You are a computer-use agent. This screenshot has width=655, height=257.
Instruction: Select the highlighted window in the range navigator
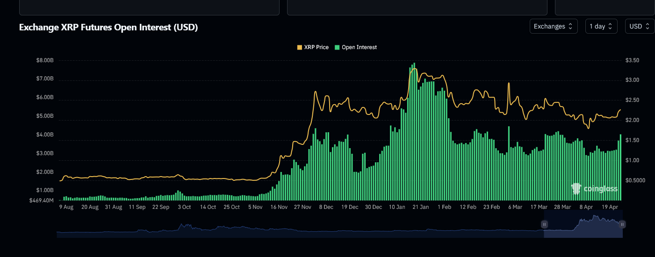coord(583,227)
